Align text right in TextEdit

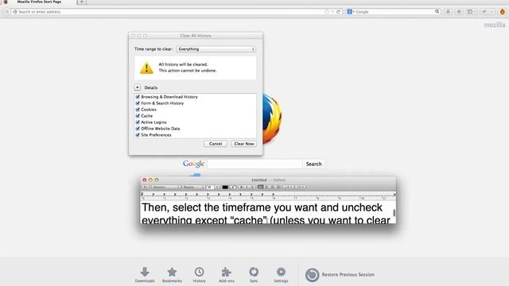272,187
